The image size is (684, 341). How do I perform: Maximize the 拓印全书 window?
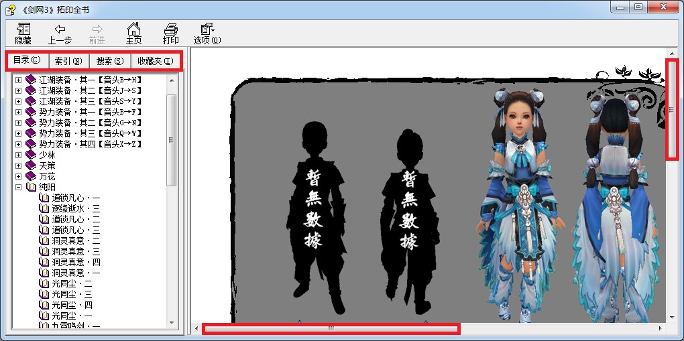point(639,8)
